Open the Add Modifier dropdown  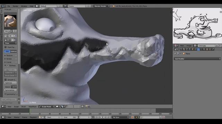click(x=197, y=59)
